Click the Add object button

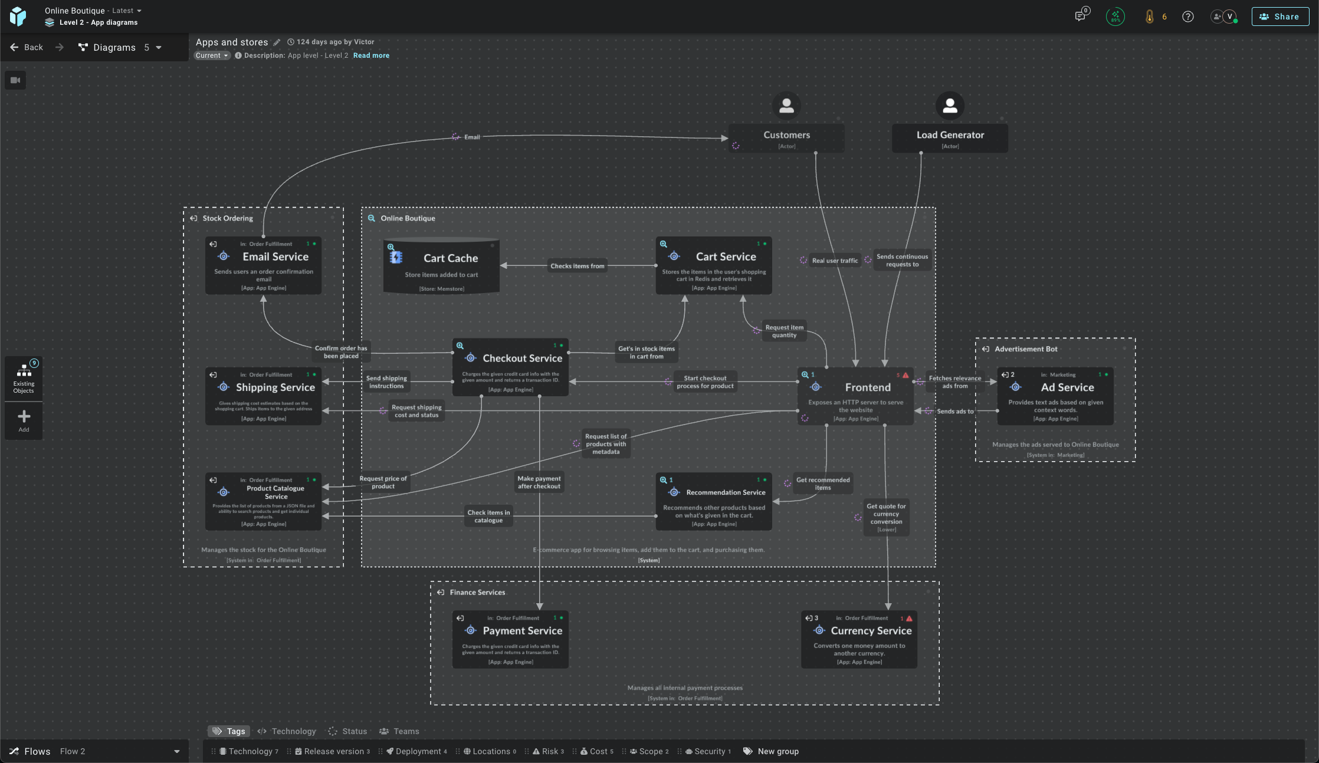click(24, 421)
